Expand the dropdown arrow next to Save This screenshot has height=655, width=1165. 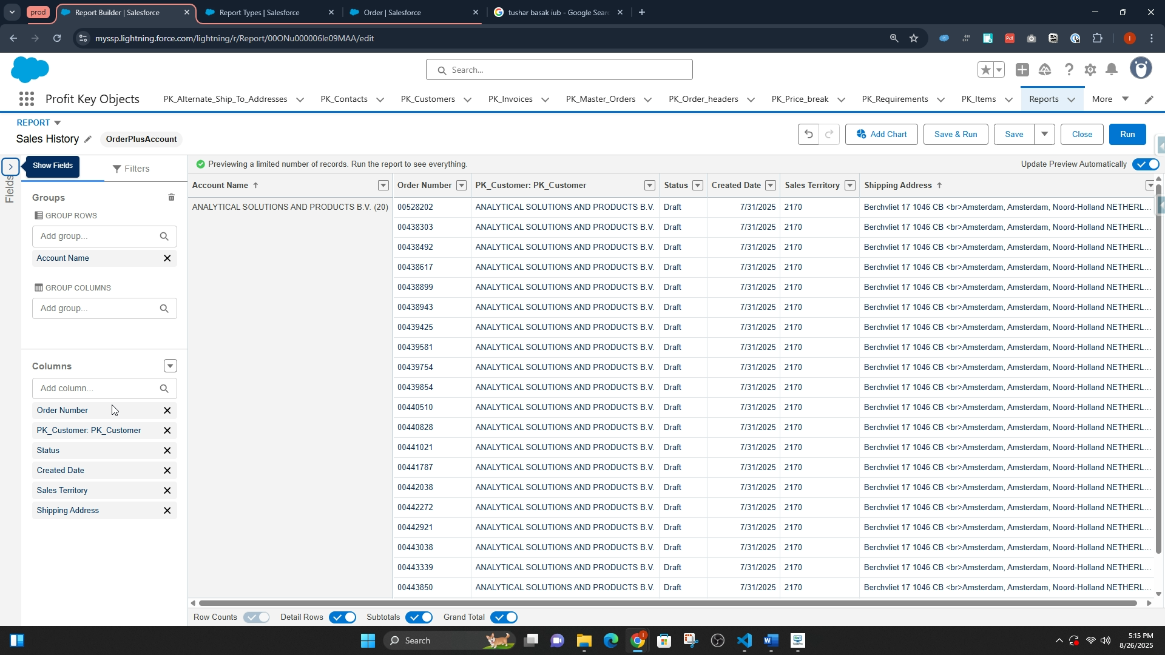[1044, 135]
